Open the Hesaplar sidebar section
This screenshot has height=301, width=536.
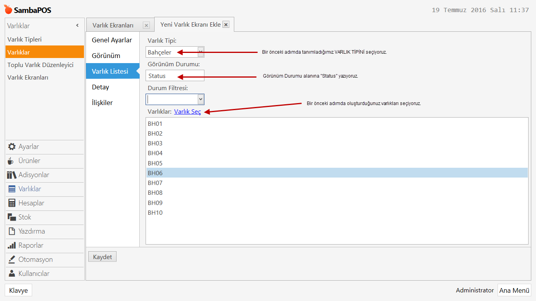tap(45, 203)
